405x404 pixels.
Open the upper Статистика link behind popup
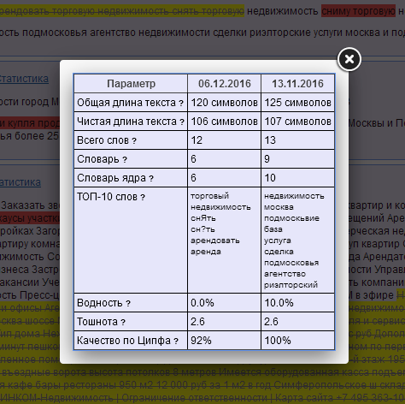(24, 79)
